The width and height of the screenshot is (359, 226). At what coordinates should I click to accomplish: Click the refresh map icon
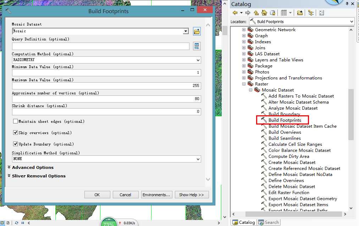(16, 223)
